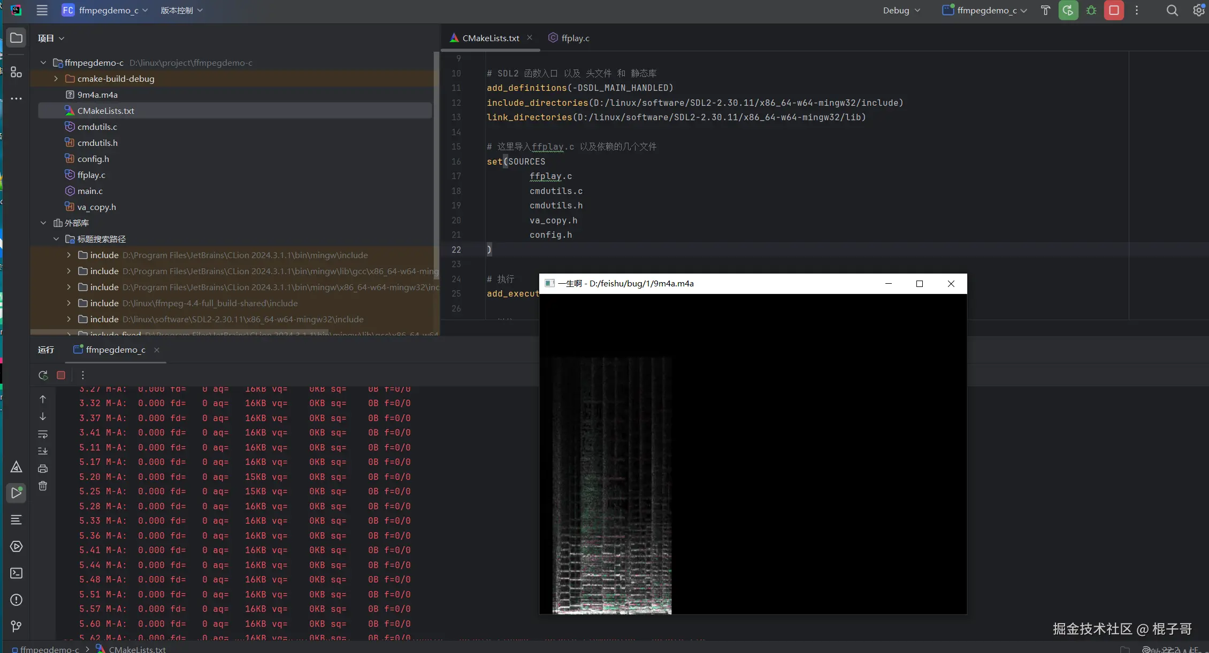Toggle scroll to end in console

point(43,451)
